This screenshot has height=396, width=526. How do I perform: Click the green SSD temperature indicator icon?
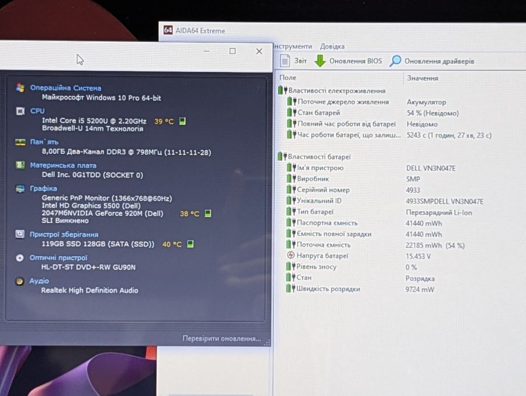point(190,244)
